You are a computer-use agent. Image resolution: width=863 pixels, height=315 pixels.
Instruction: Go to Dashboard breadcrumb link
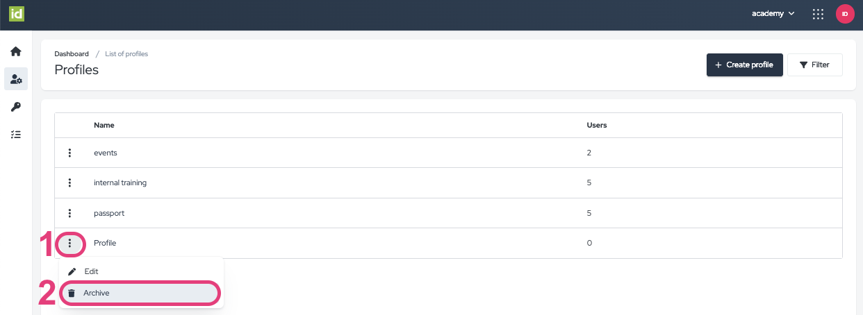[x=72, y=53]
